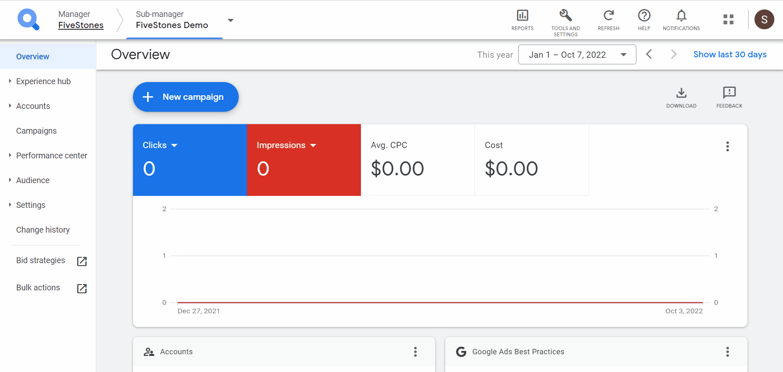Click the Google Ads Best Practices title
Image resolution: width=783 pixels, height=372 pixels.
click(x=518, y=352)
